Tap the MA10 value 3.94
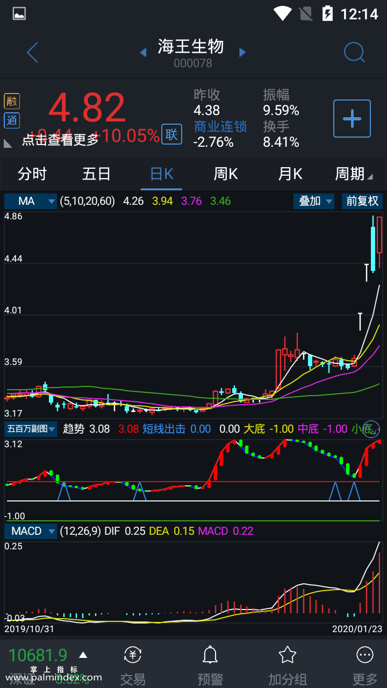This screenshot has height=688, width=387. coord(162,201)
